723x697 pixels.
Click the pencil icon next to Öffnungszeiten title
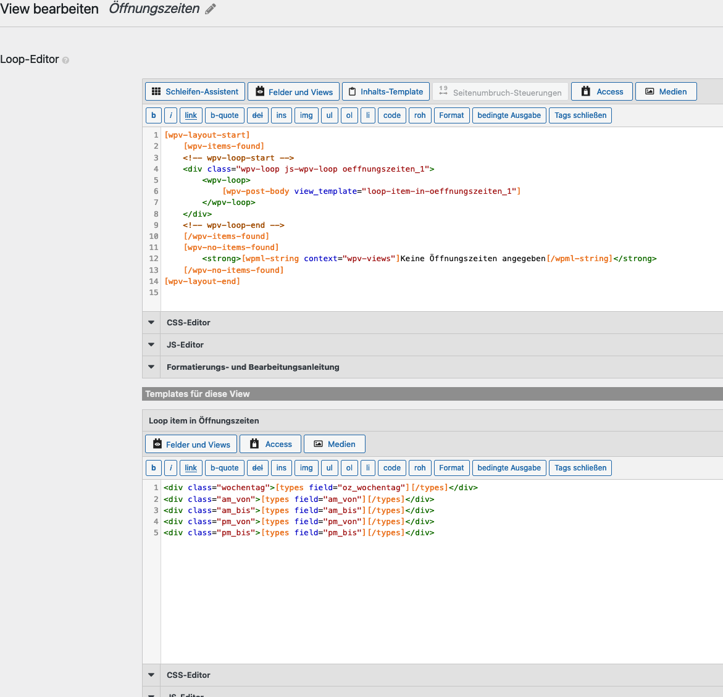click(211, 9)
